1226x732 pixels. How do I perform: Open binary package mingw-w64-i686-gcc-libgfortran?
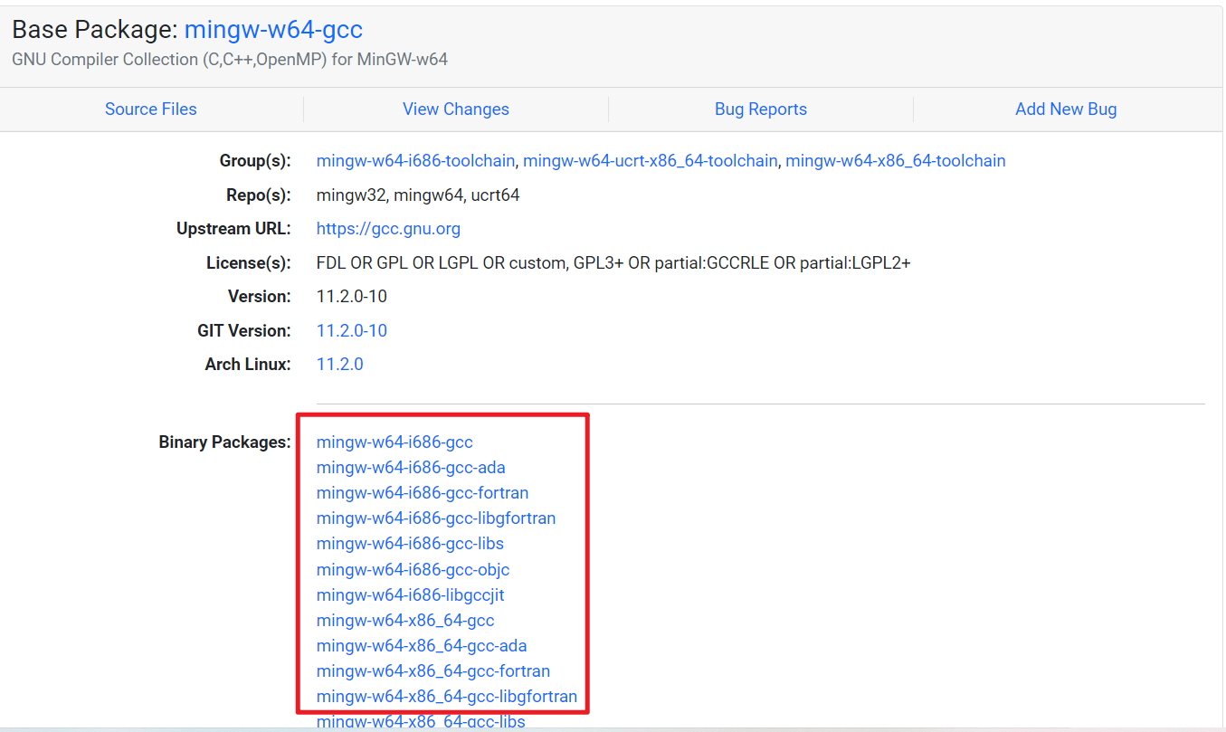click(436, 518)
